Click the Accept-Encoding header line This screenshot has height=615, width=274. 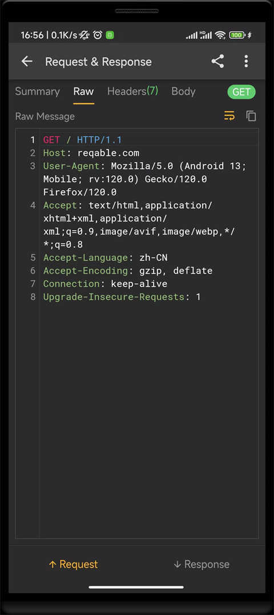pyautogui.click(x=128, y=271)
